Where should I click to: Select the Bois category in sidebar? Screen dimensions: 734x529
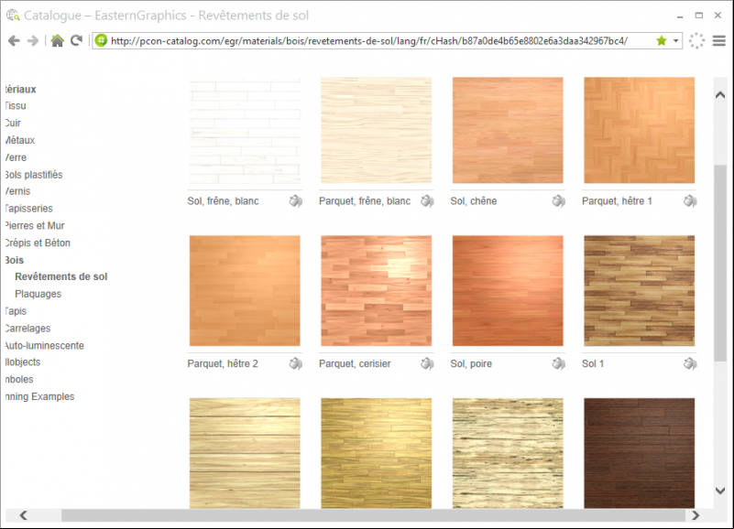coord(15,261)
